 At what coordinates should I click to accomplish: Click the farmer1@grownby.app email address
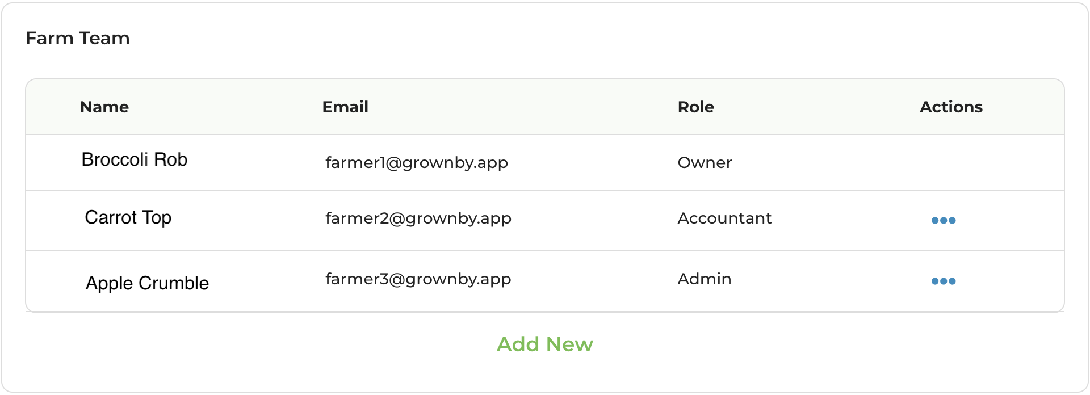(x=416, y=163)
